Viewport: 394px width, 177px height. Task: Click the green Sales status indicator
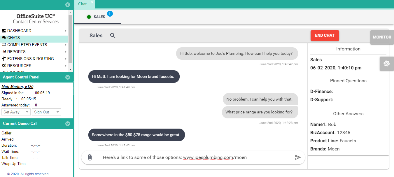pyautogui.click(x=89, y=17)
